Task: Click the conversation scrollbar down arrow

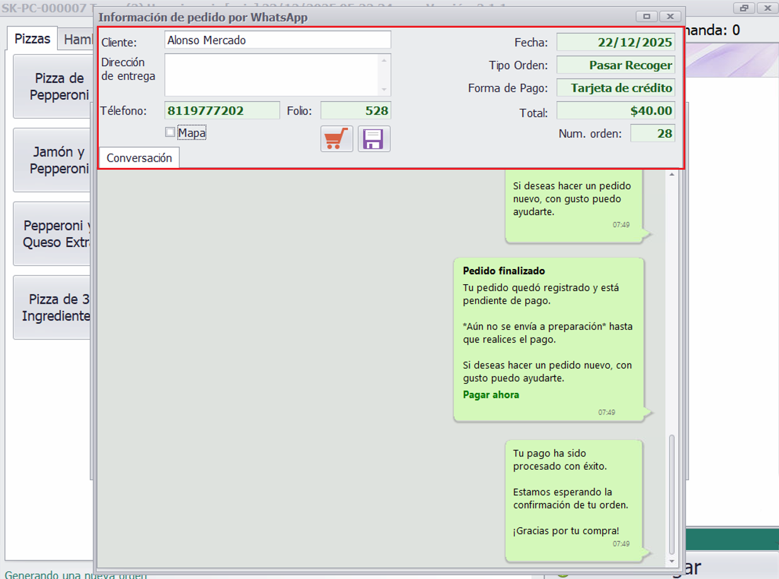Action: [x=672, y=560]
